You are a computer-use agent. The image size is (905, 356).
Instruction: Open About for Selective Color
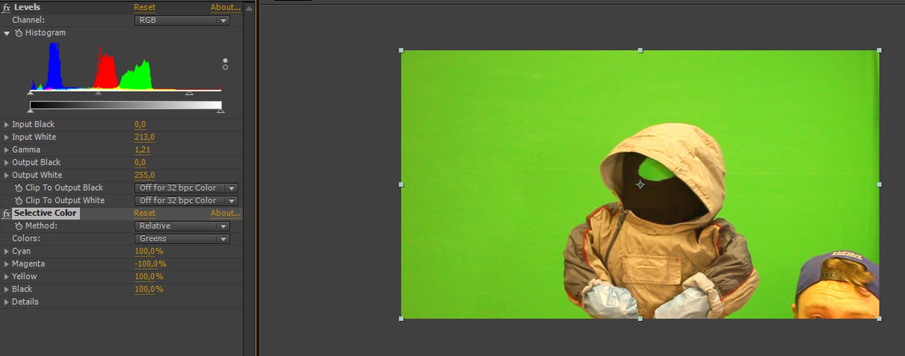(225, 213)
